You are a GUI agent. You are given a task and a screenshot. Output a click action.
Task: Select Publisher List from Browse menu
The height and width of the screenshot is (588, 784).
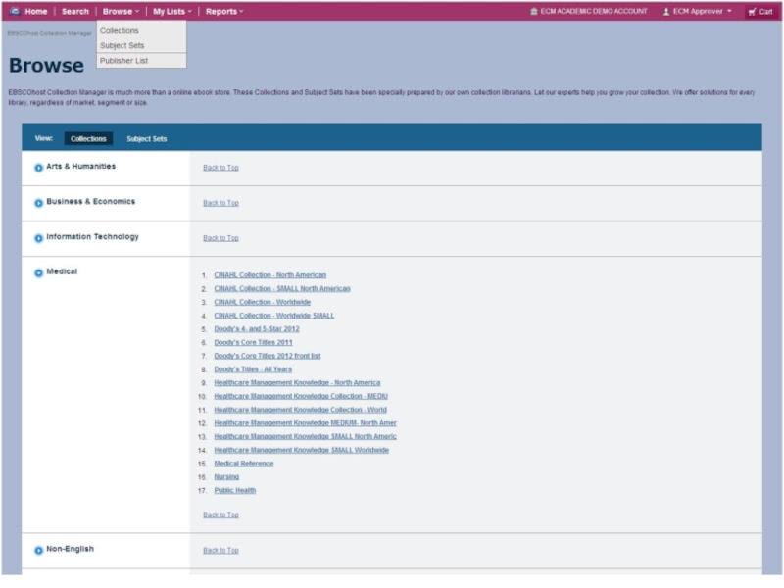click(x=123, y=61)
